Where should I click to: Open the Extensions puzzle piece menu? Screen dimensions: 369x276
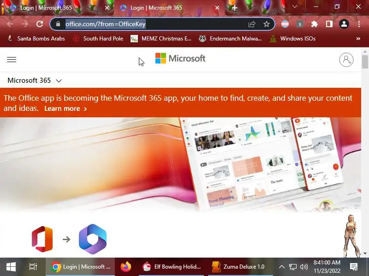(315, 24)
